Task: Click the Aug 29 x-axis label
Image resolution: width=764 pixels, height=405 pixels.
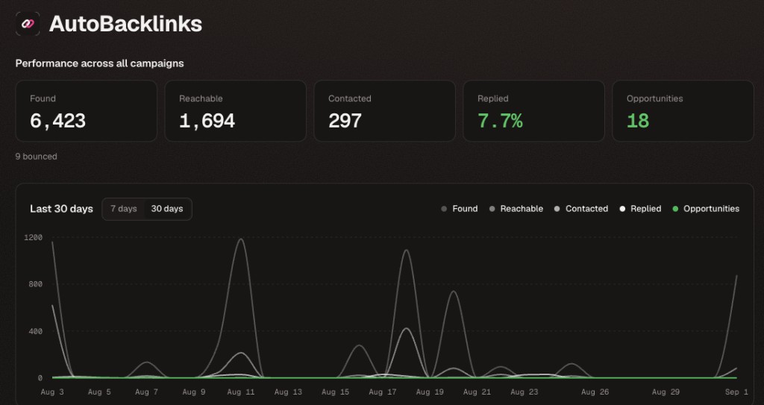Action: 666,392
